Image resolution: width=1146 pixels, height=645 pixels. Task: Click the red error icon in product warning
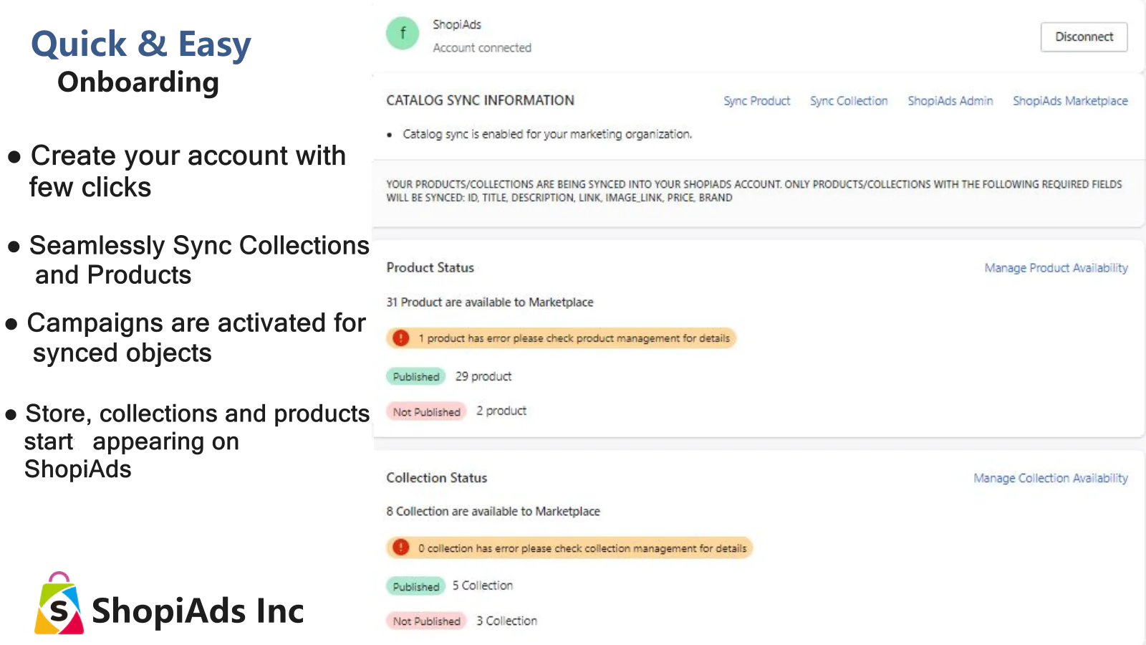pos(401,338)
